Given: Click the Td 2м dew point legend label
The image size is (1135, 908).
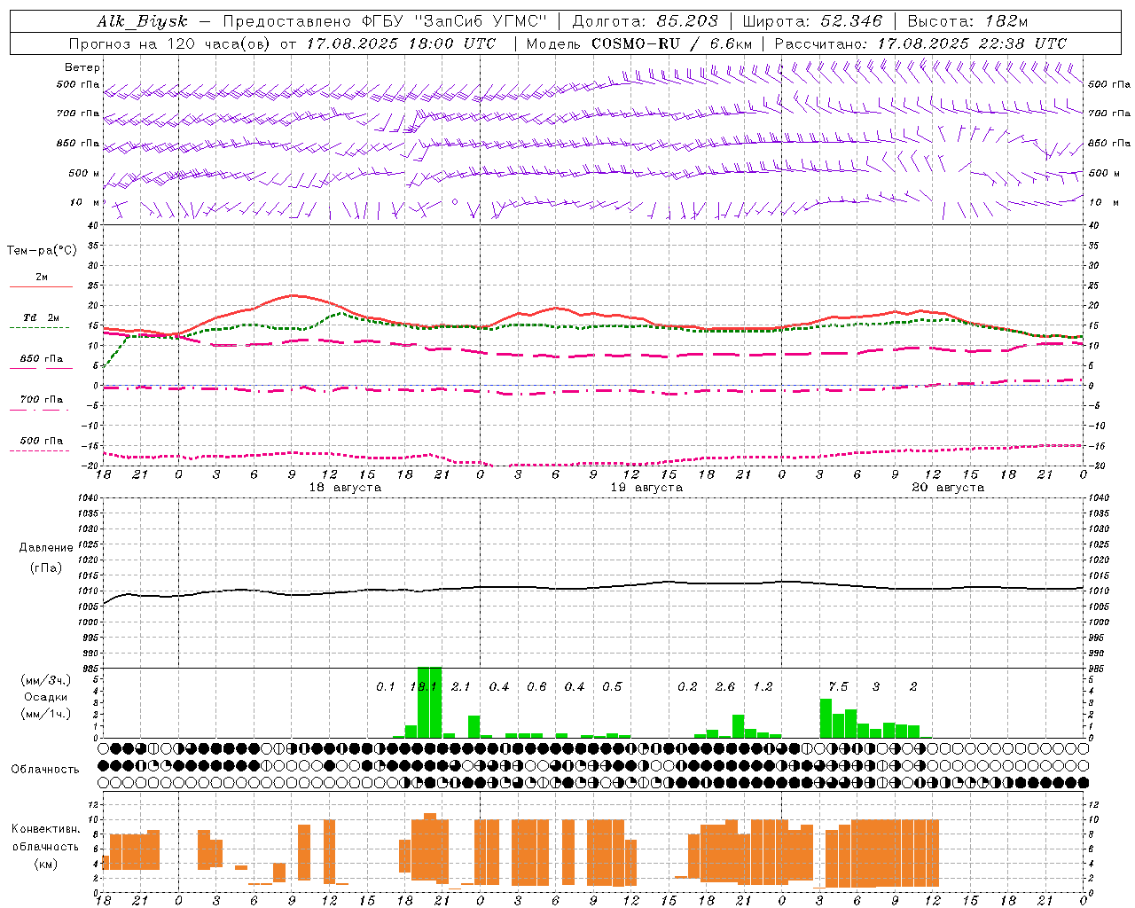Looking at the screenshot, I should point(41,317).
